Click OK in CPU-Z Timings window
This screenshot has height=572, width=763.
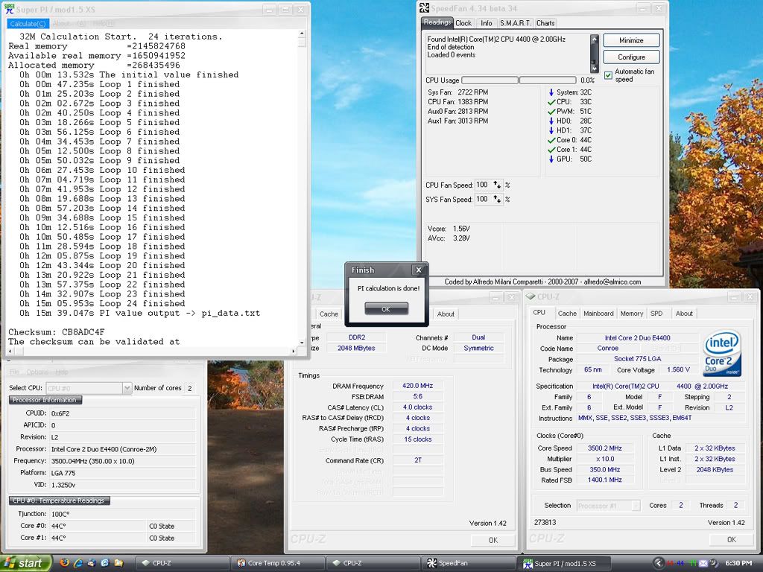(x=493, y=541)
